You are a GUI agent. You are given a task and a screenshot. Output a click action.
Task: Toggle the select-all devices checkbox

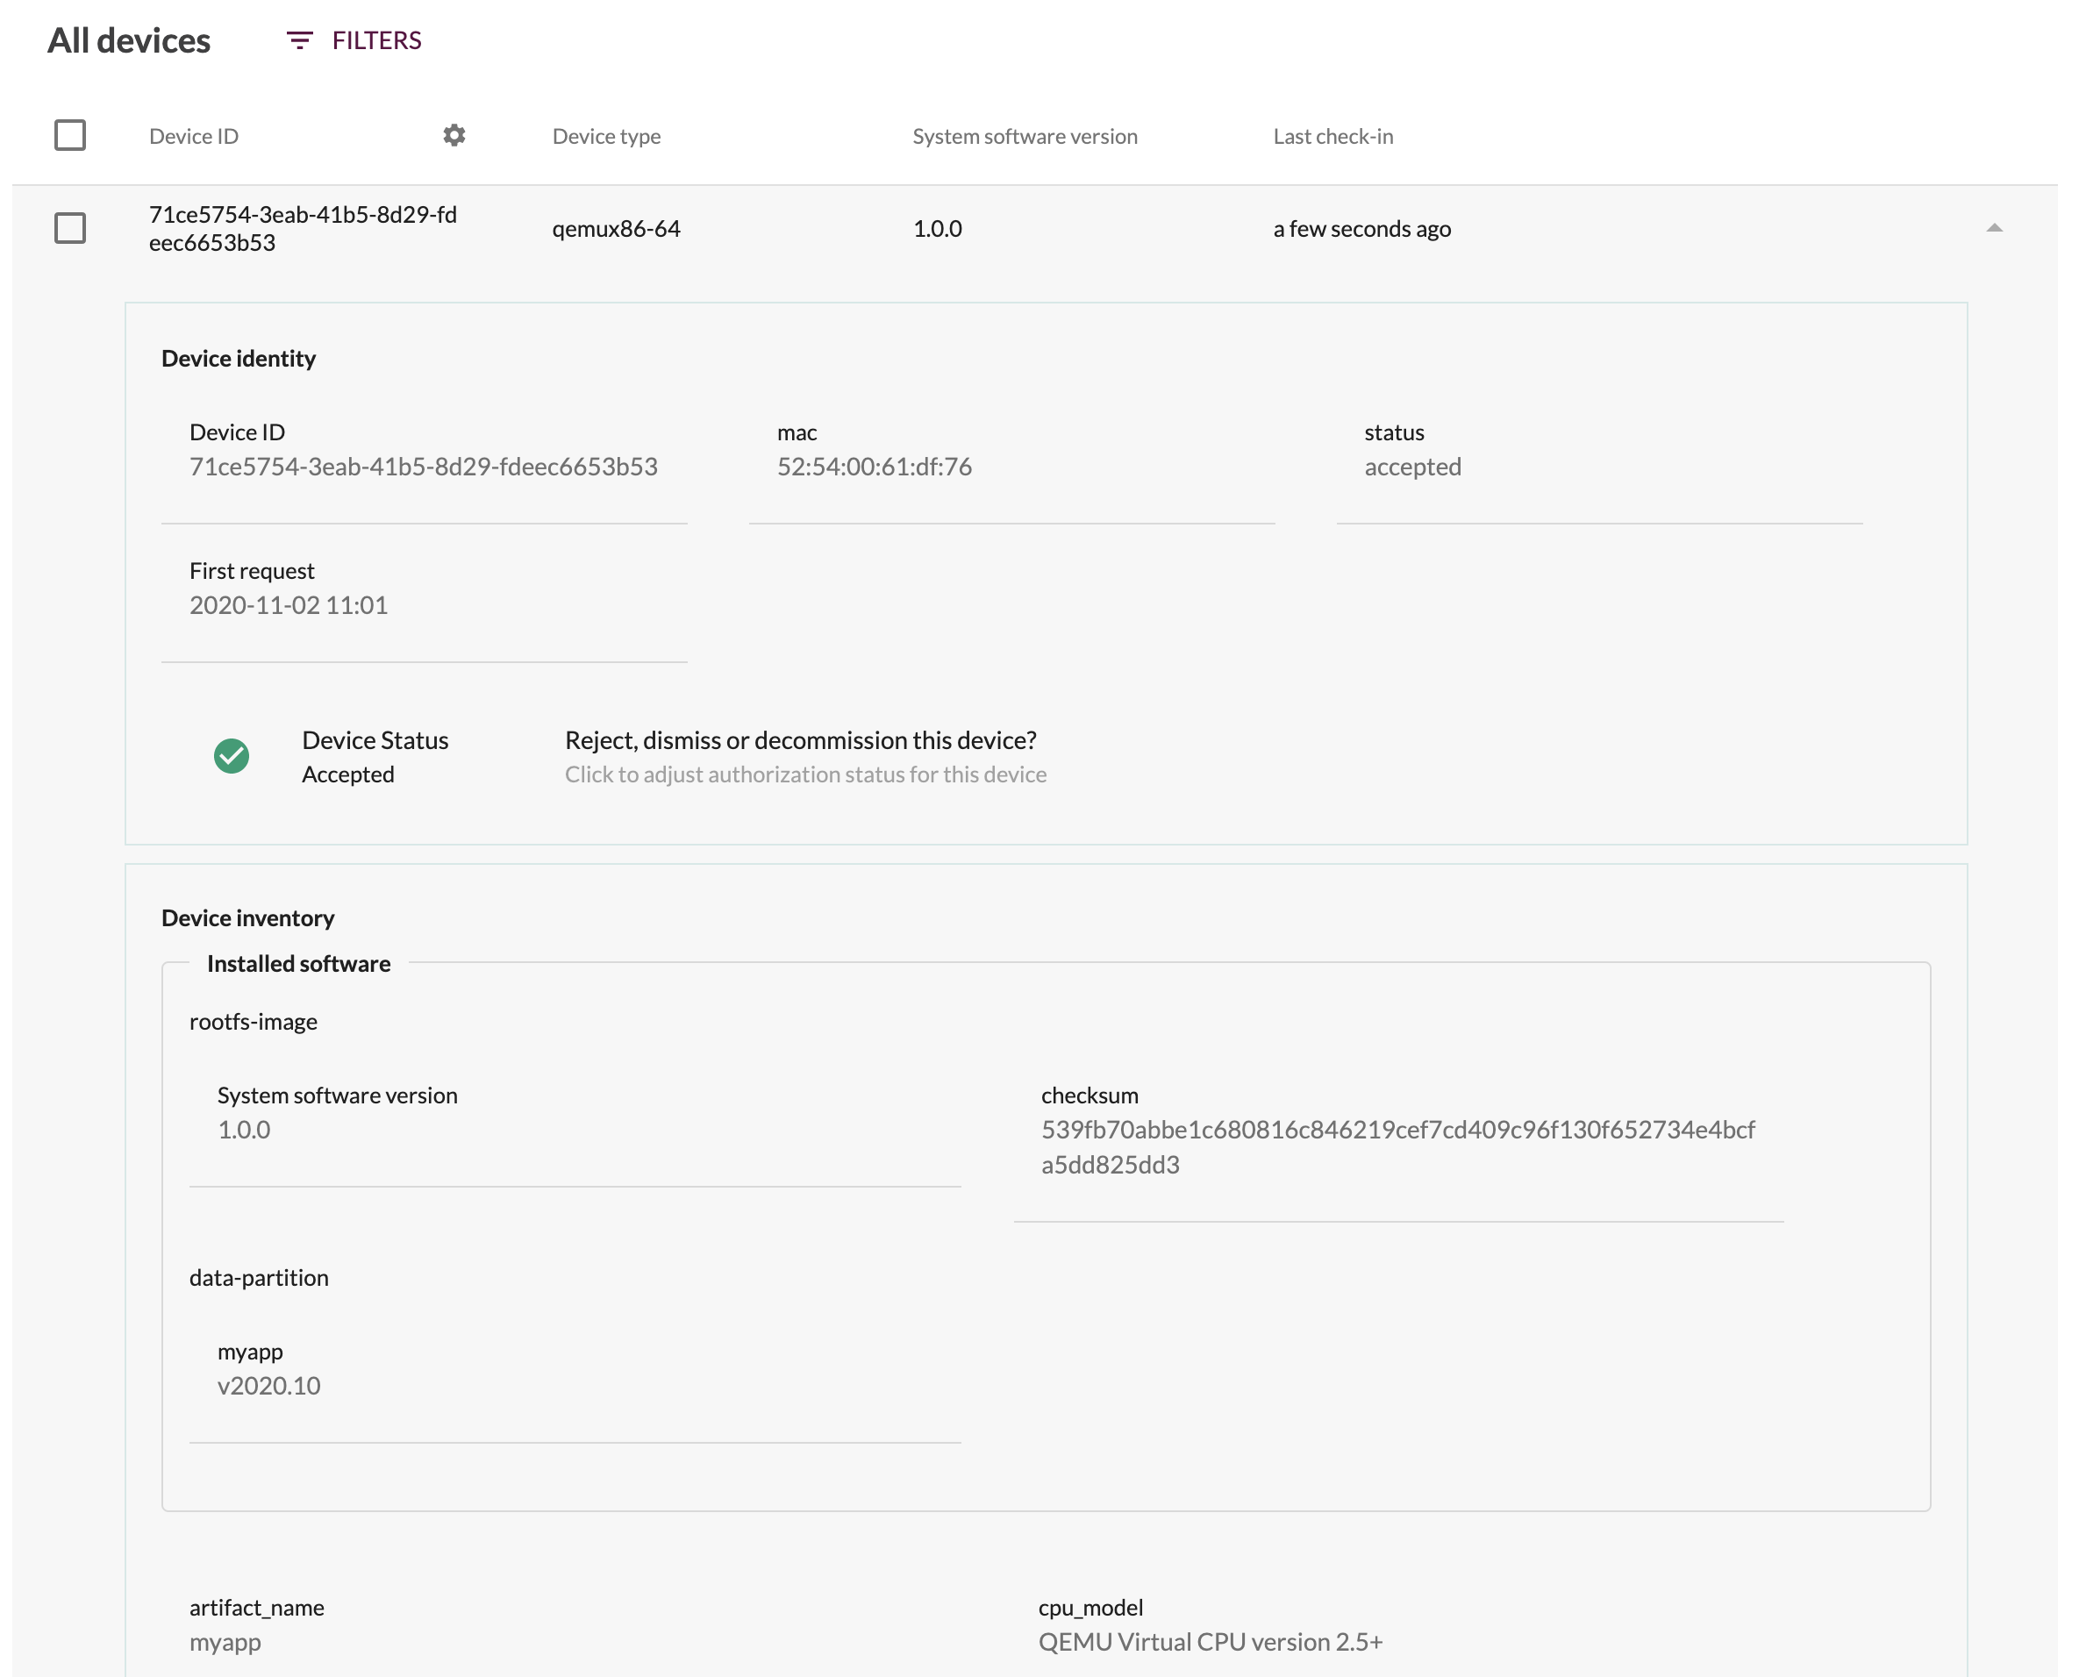(68, 134)
